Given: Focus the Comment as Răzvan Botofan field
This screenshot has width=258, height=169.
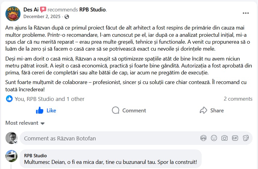Looking at the screenshot, I should pos(109,138).
